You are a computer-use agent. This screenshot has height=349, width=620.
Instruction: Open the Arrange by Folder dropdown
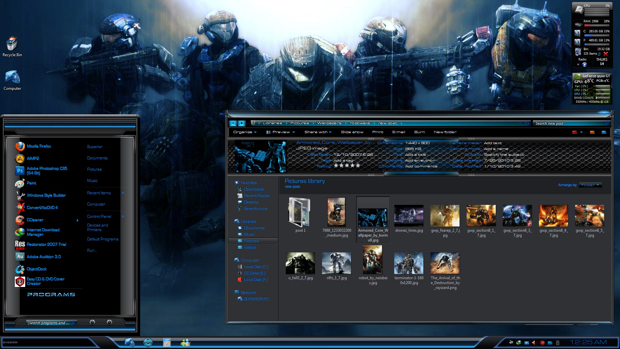tap(590, 185)
